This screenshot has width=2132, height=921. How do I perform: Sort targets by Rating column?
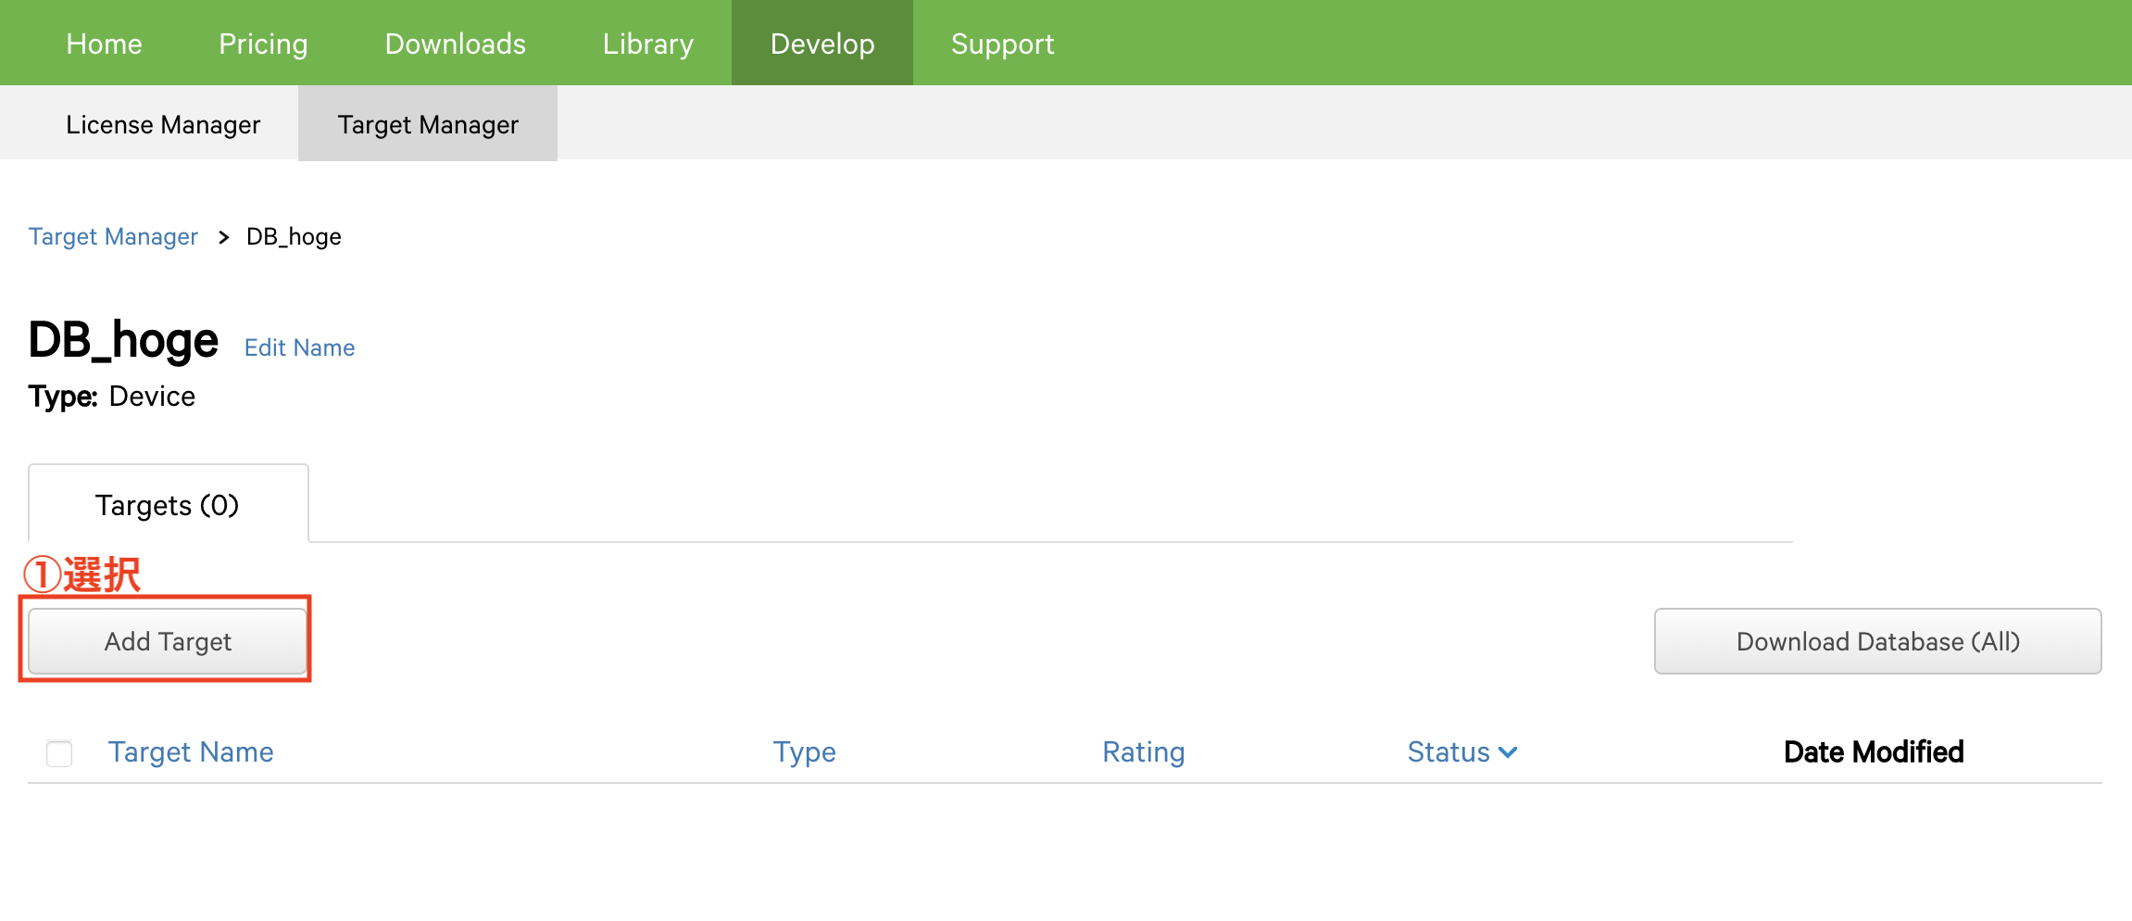click(x=1143, y=751)
